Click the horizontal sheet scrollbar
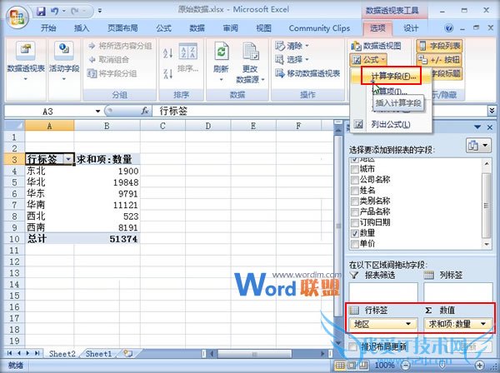500x373 pixels. 254,354
